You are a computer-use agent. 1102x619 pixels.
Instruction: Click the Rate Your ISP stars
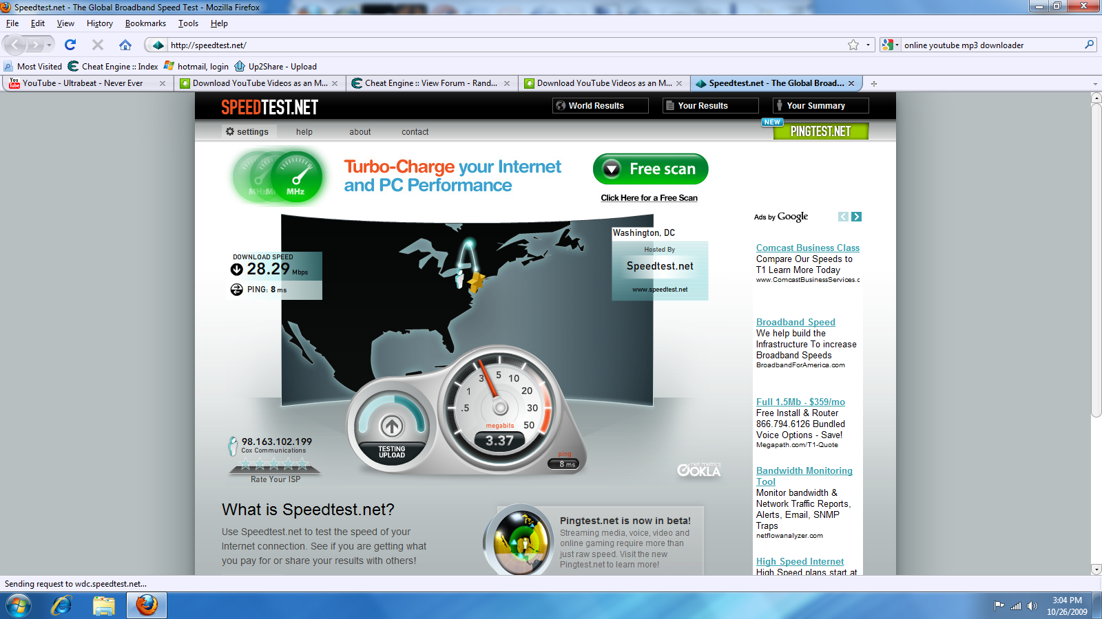pos(274,464)
